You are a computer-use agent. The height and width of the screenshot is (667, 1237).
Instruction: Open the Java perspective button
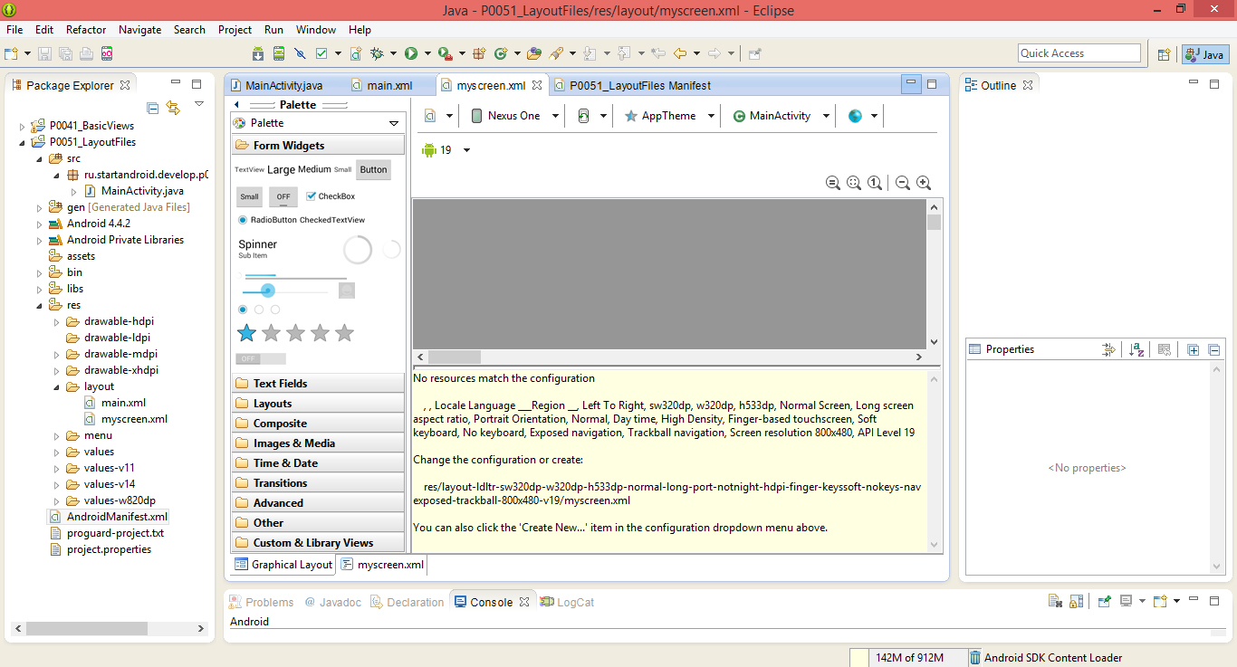(1205, 54)
